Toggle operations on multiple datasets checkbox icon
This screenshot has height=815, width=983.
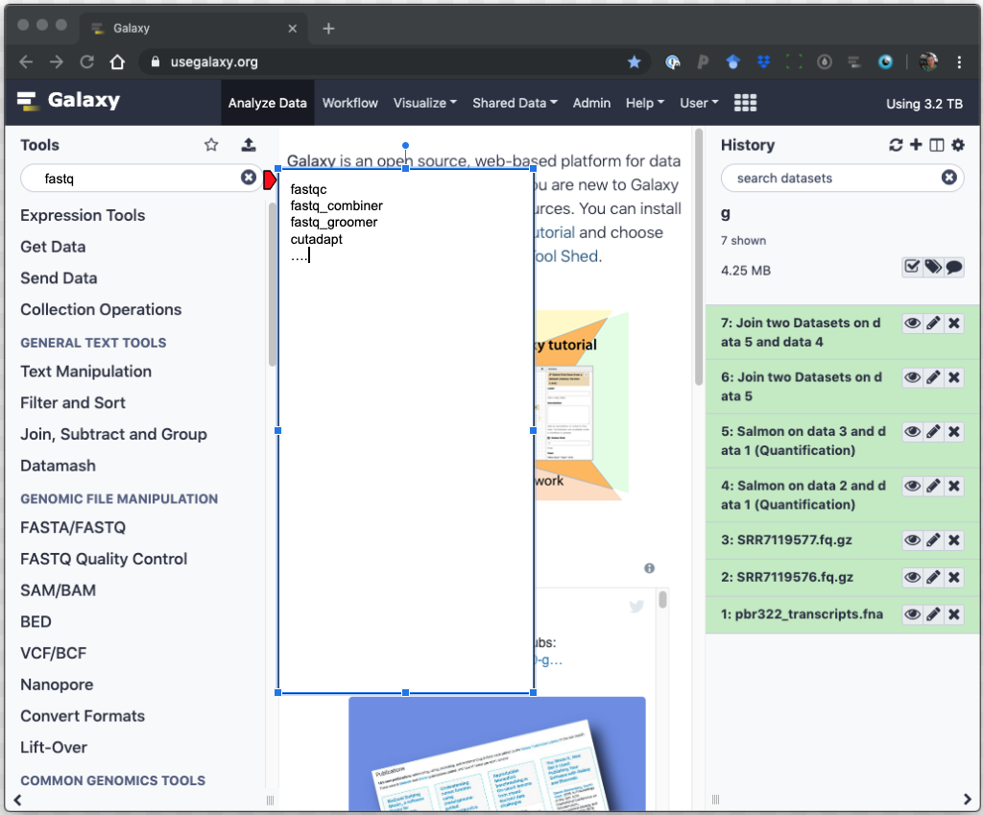point(912,267)
